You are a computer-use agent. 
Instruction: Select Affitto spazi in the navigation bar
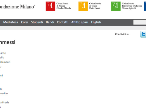[80, 22]
